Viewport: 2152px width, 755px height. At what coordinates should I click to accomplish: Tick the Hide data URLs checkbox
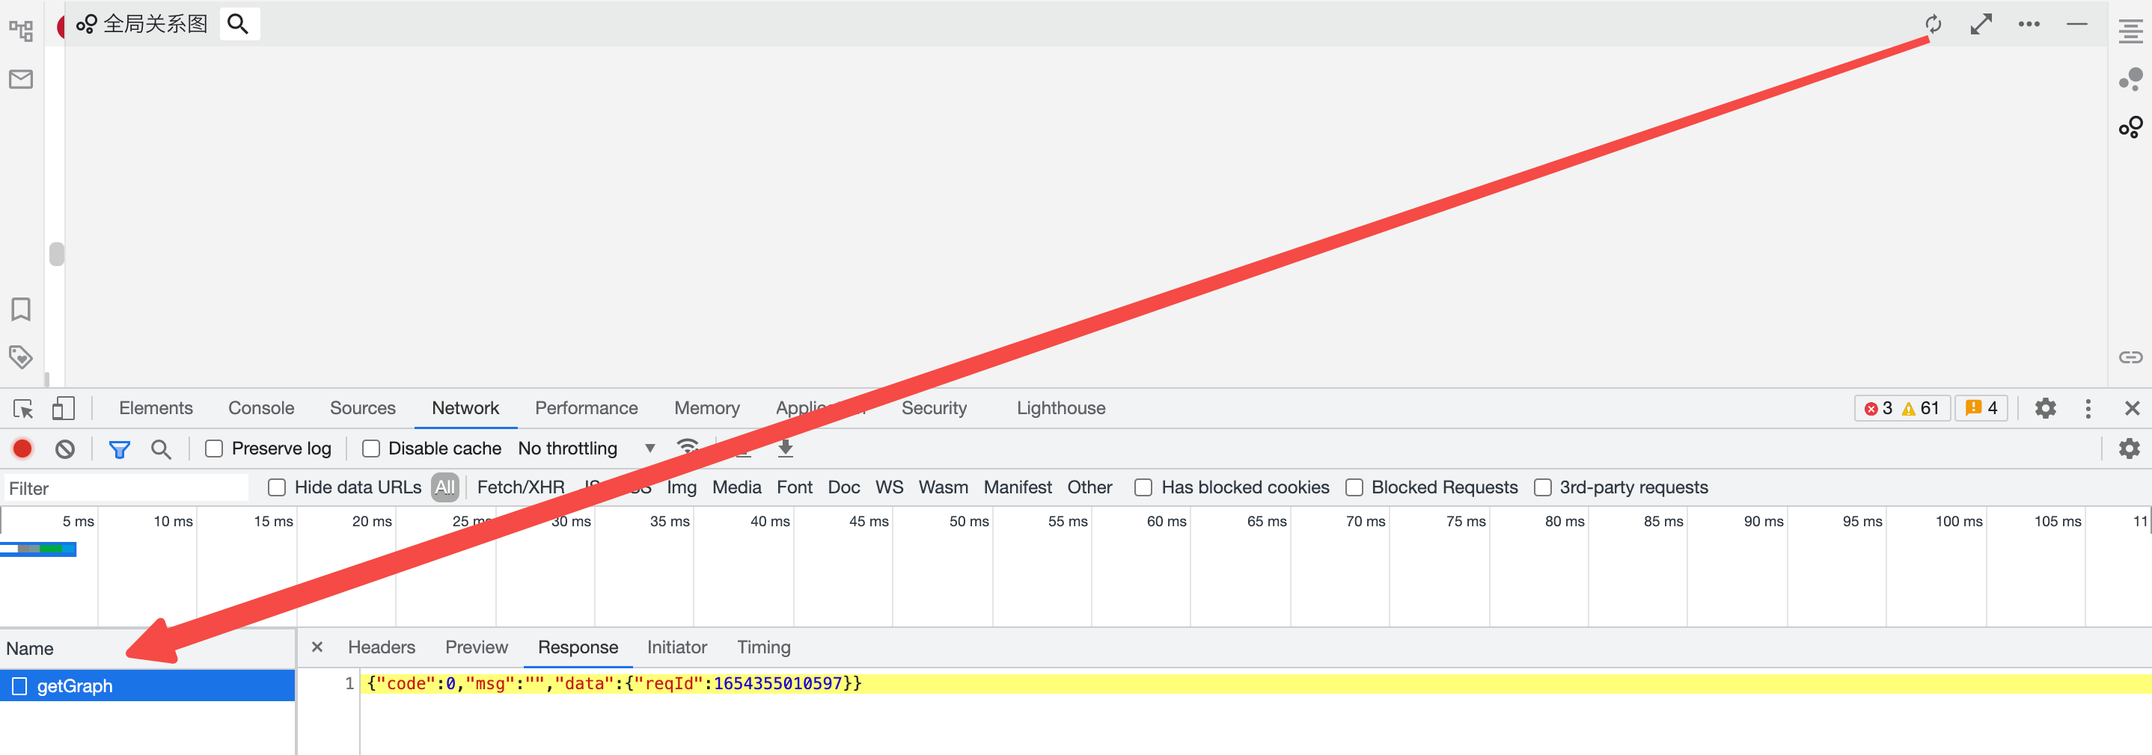tap(278, 487)
